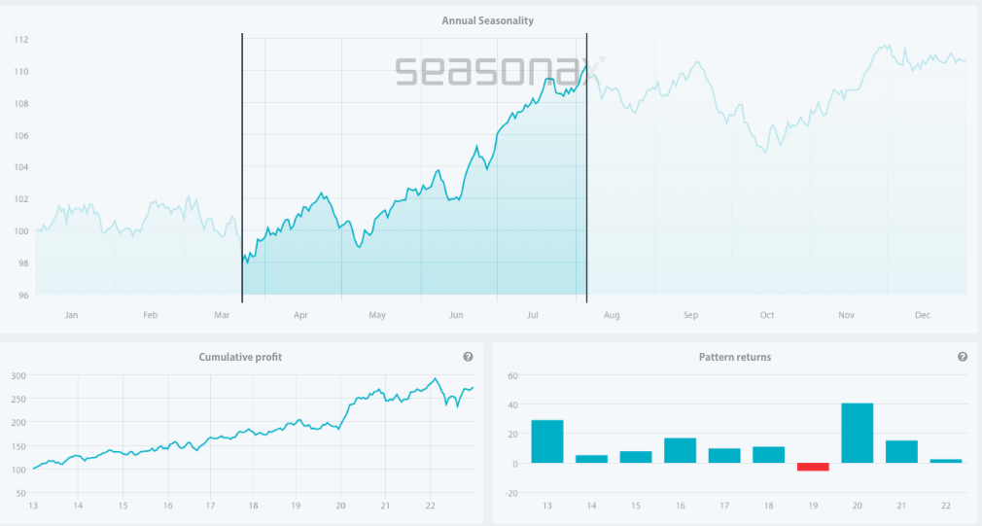
Task: Click the Oct label on the month axis
Action: coord(767,315)
